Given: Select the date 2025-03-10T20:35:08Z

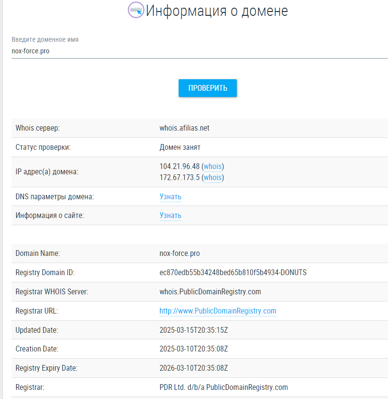Looking at the screenshot, I should tap(194, 349).
